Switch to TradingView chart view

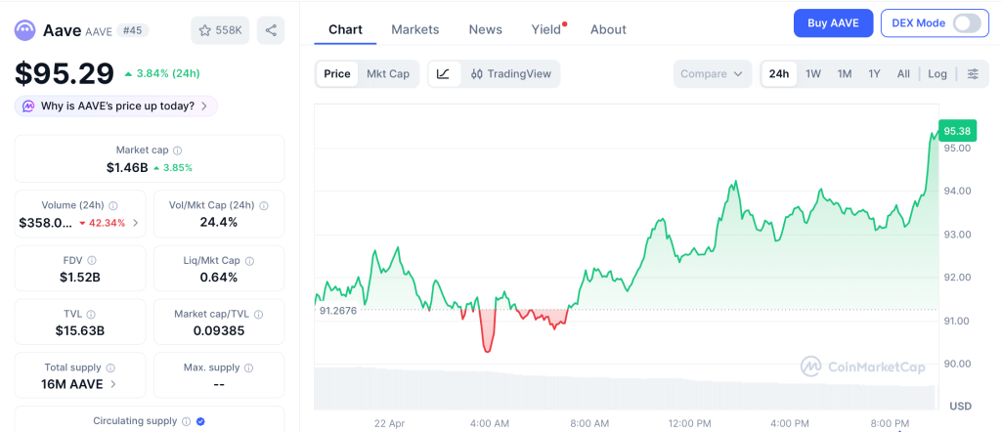tap(510, 74)
